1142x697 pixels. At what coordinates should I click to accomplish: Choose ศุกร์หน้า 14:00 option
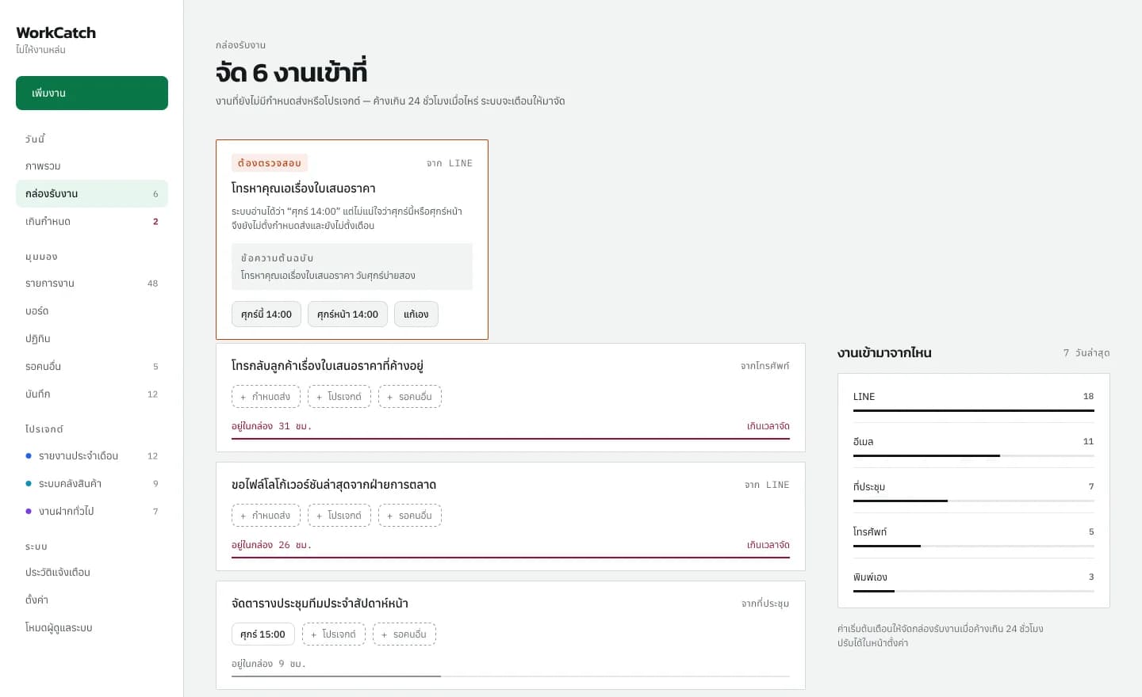(x=347, y=314)
